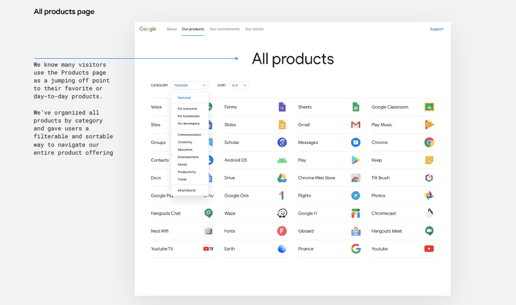Click the Scholar icon
The image size is (516, 305).
282,142
